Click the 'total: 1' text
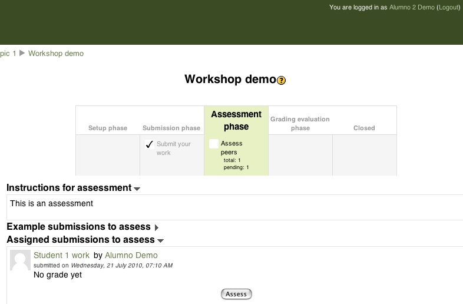 [232, 160]
